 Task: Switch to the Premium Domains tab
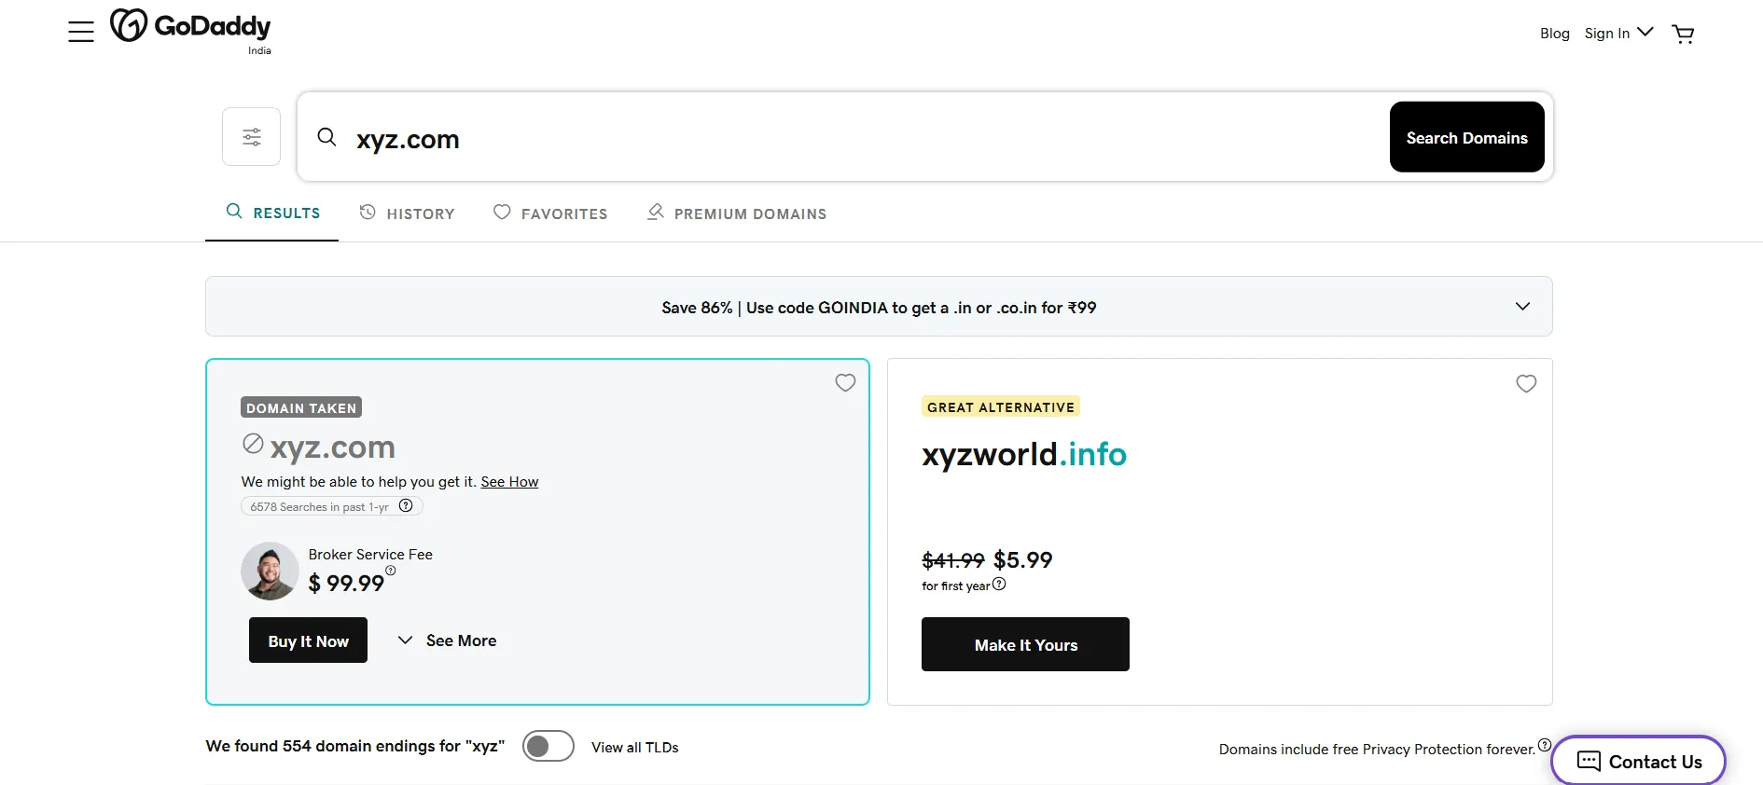pos(737,213)
